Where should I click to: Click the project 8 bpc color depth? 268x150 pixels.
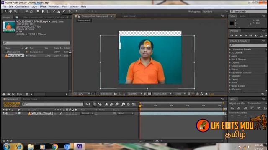pos(20,94)
